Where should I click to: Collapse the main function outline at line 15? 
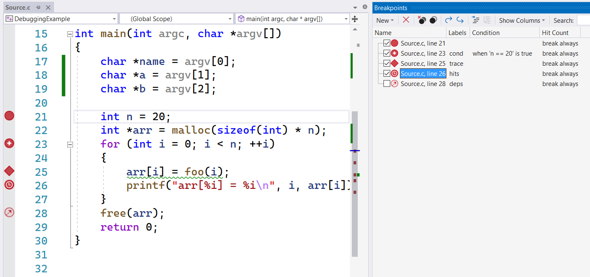click(x=70, y=34)
